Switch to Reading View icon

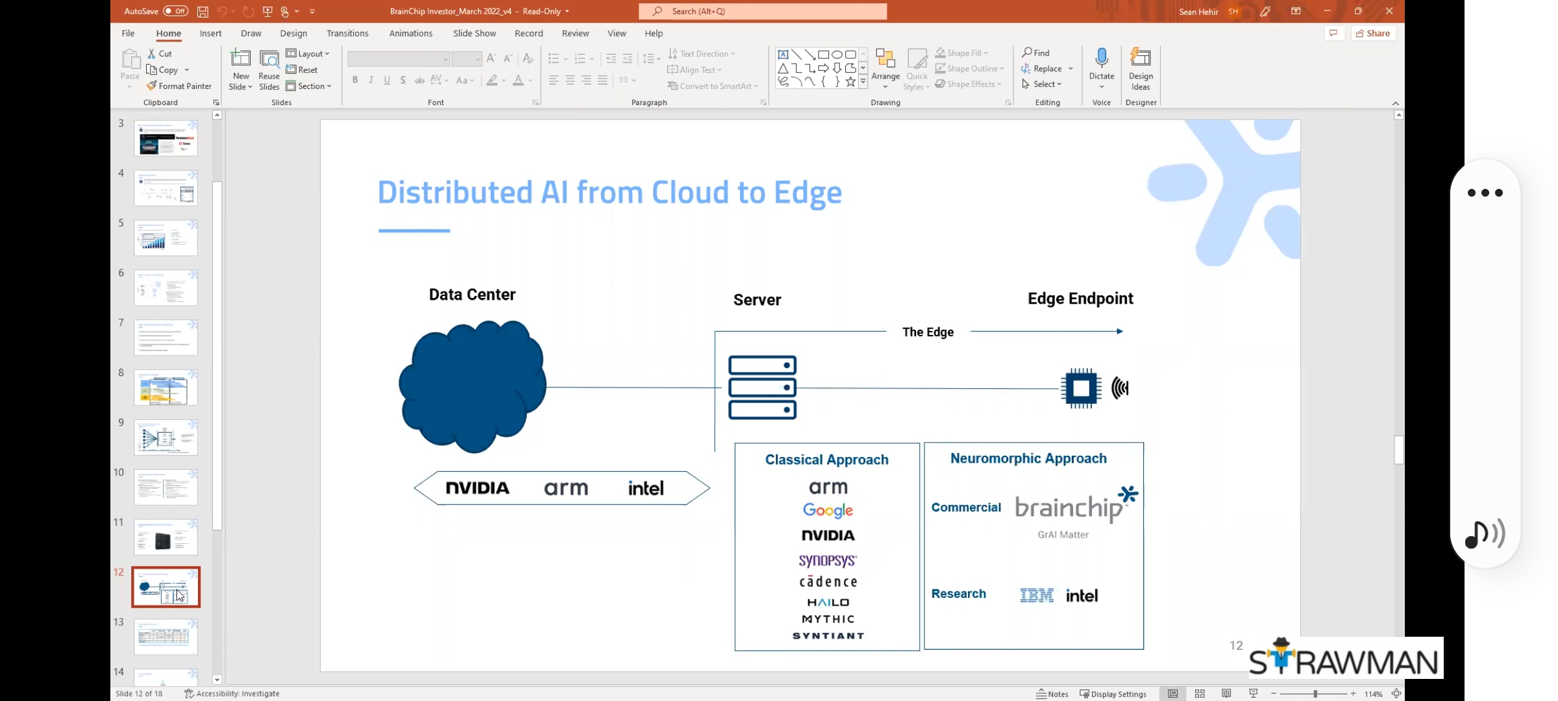(x=1226, y=694)
